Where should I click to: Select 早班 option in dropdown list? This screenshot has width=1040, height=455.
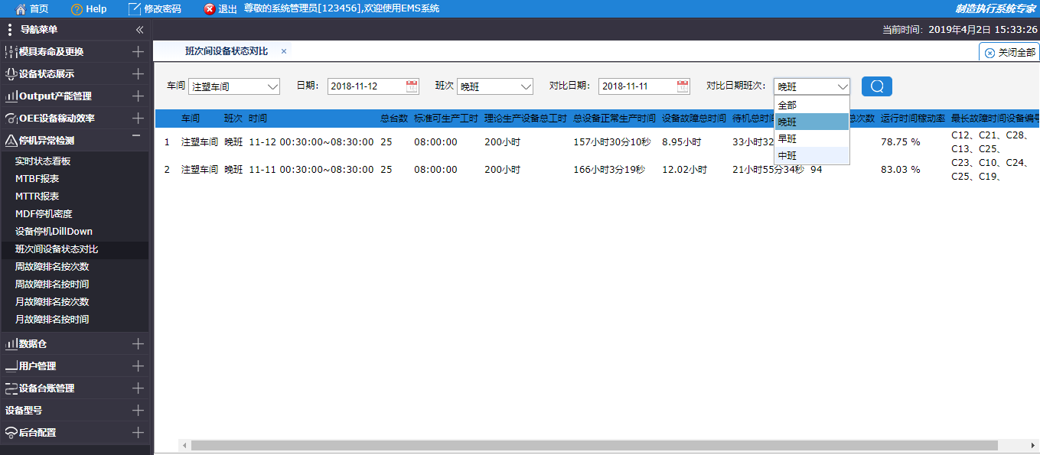click(812, 138)
